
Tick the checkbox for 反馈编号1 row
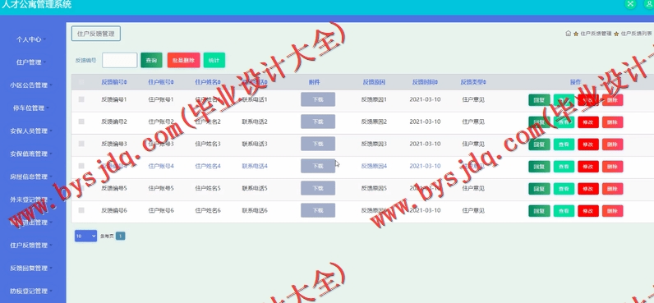tap(81, 99)
